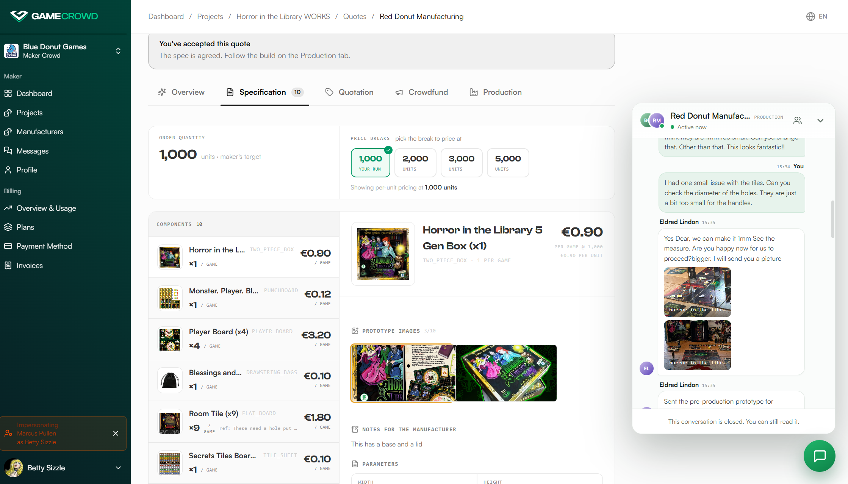The width and height of the screenshot is (848, 484).
Task: Select the 2,000 units price break
Action: click(415, 163)
